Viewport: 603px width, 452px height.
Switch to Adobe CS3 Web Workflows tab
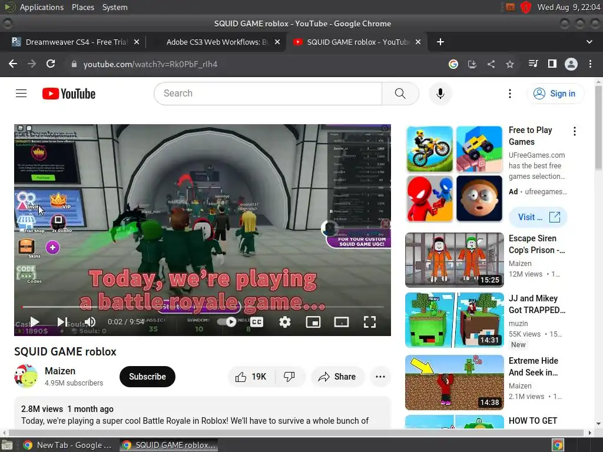click(217, 42)
